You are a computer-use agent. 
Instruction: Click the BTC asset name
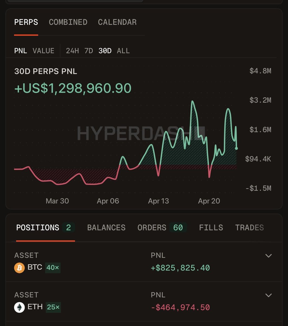pyautogui.click(x=35, y=267)
